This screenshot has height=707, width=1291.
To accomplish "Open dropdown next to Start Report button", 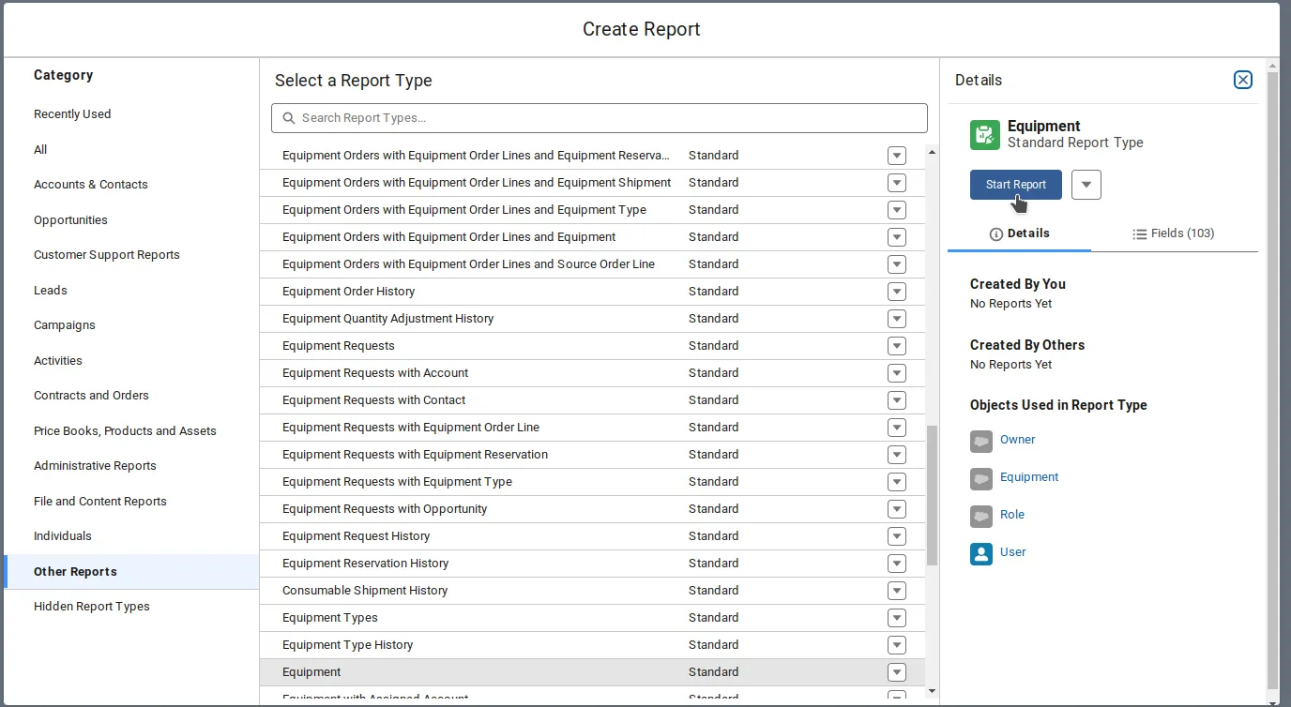I will point(1086,185).
